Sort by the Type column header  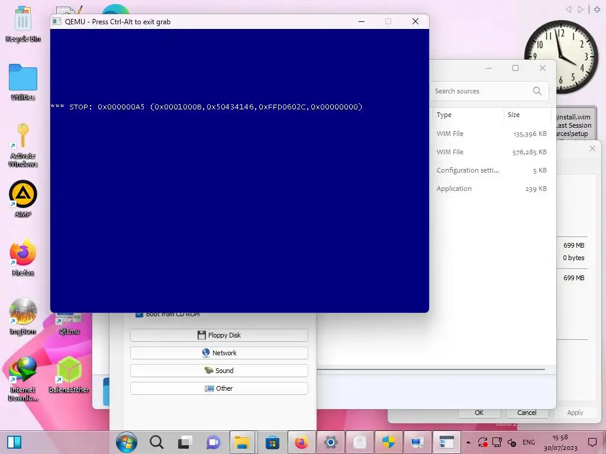coord(468,115)
